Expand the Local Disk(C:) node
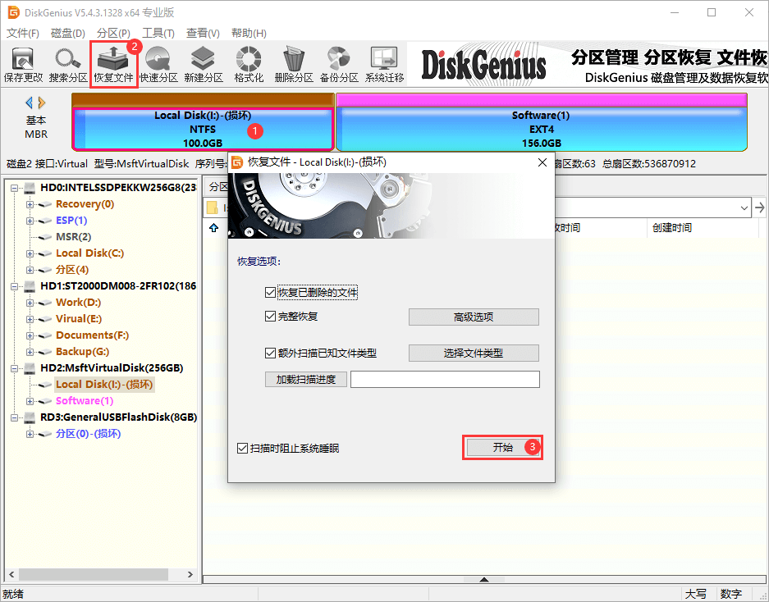 coord(30,253)
